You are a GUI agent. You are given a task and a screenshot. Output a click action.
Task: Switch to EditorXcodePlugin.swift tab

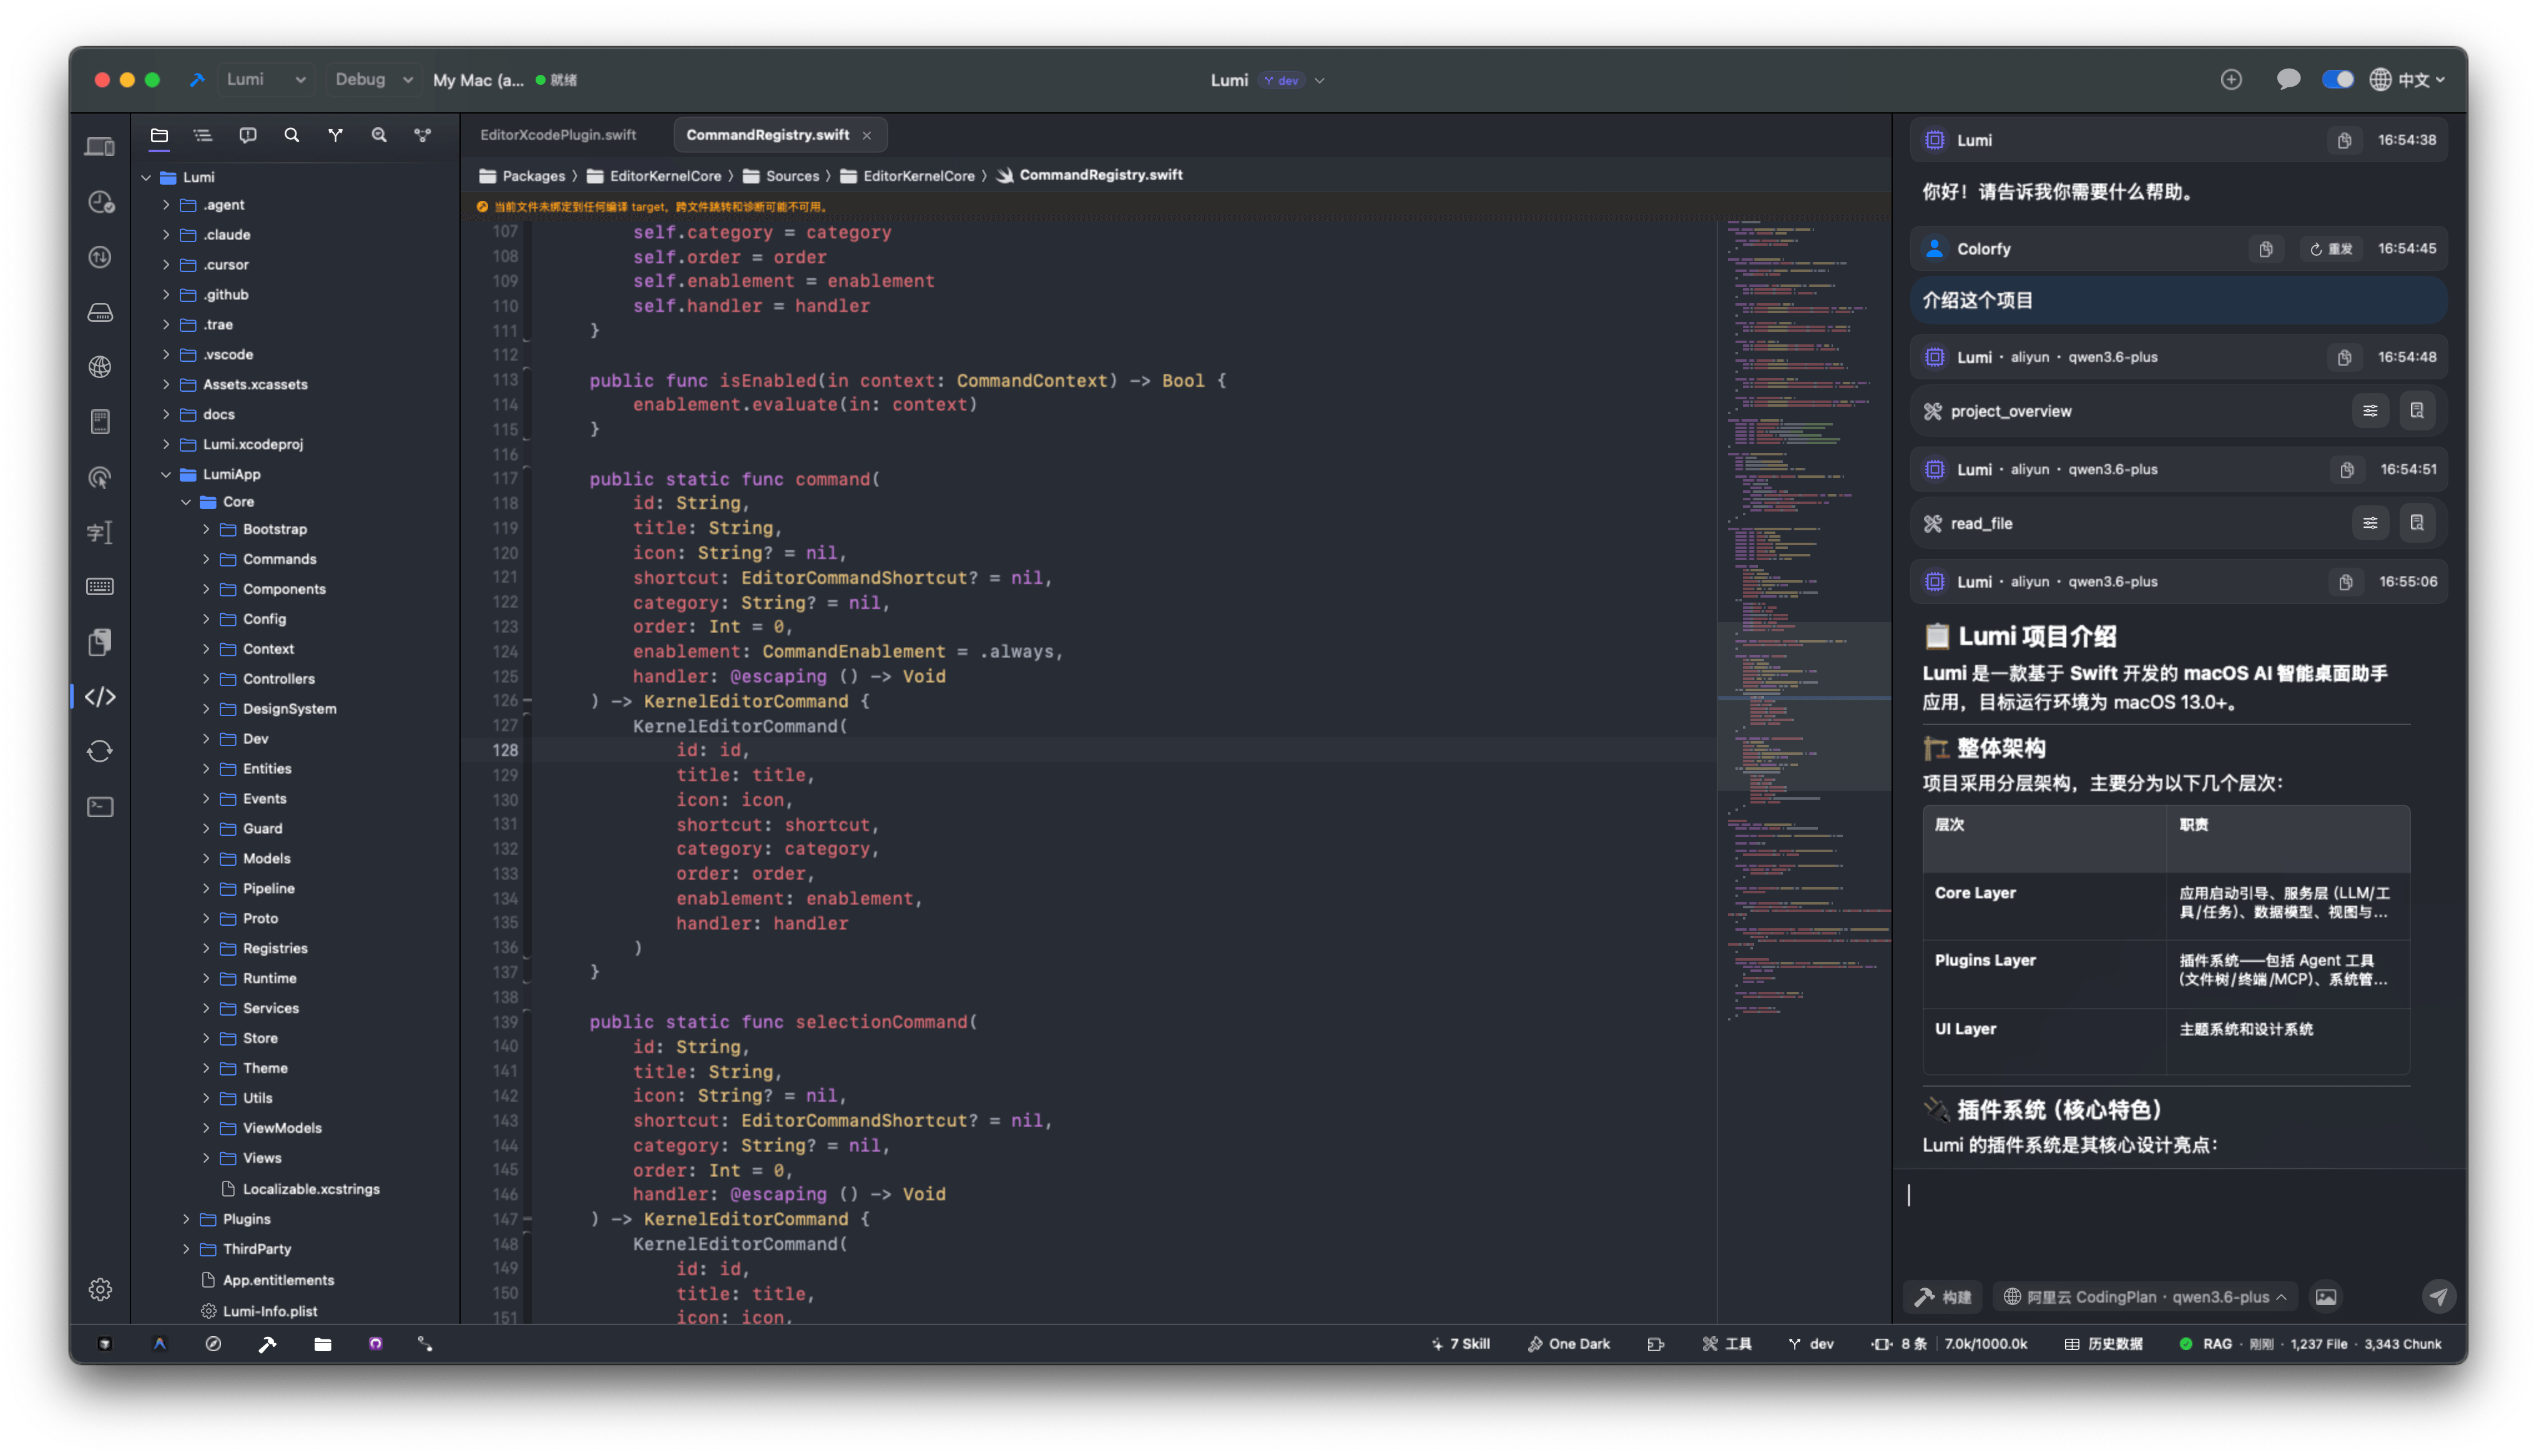click(x=558, y=135)
